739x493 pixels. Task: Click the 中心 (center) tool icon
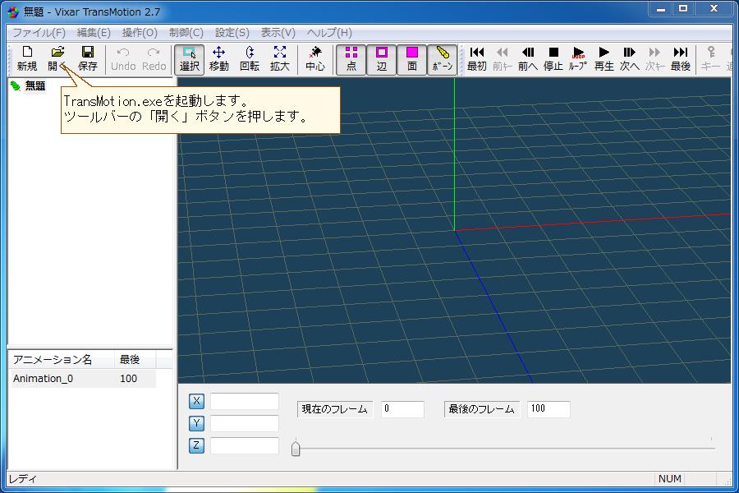point(315,58)
